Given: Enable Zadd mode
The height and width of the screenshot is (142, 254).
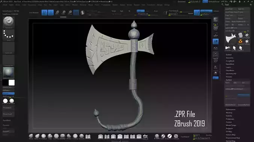Looking at the screenshot, I should coord(141,11).
